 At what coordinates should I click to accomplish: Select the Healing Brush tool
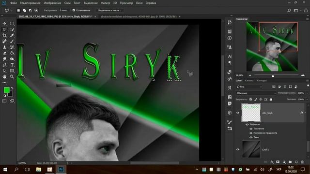(4, 41)
